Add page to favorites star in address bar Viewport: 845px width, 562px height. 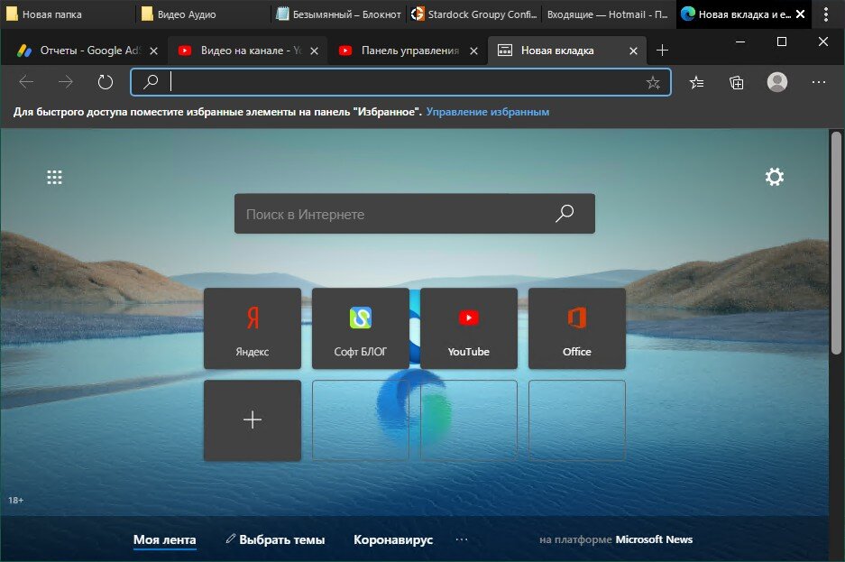653,82
